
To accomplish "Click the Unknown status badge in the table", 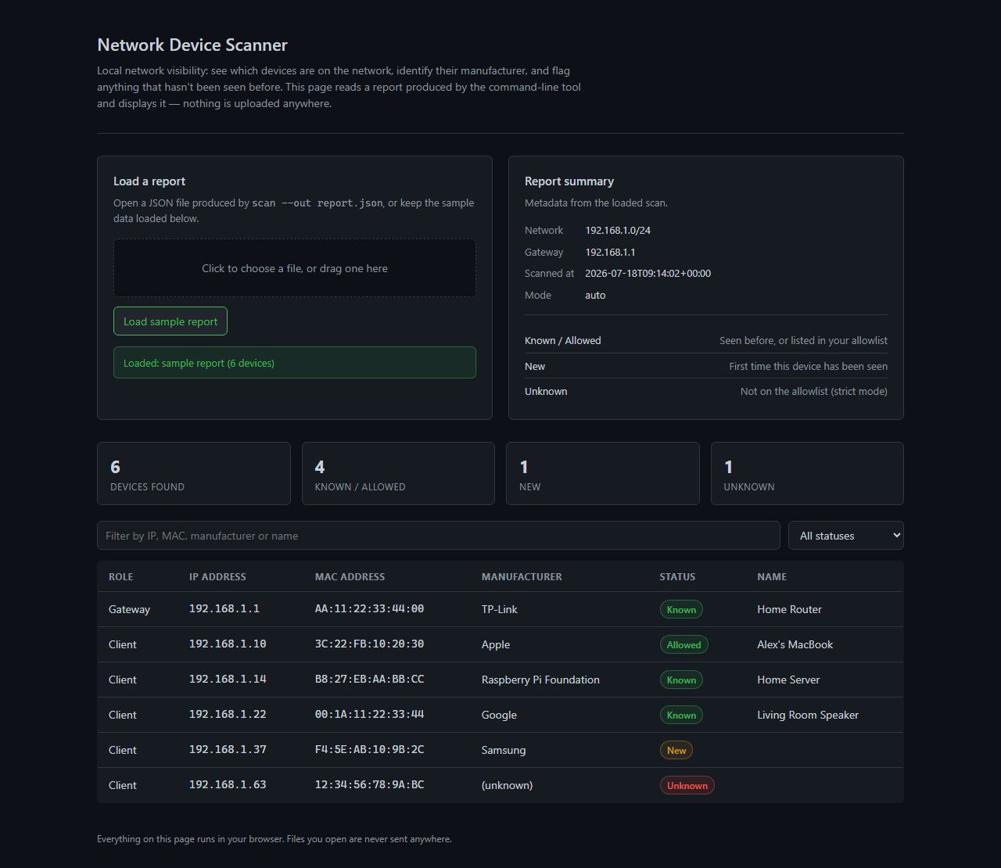I will click(687, 785).
